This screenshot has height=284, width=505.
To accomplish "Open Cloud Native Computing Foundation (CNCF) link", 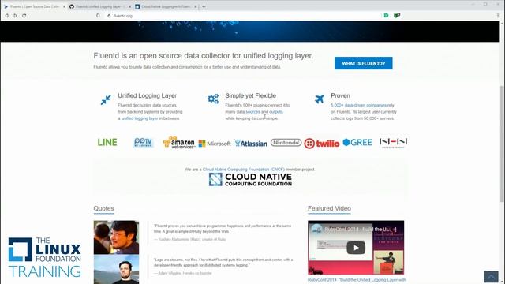I will pyautogui.click(x=243, y=170).
